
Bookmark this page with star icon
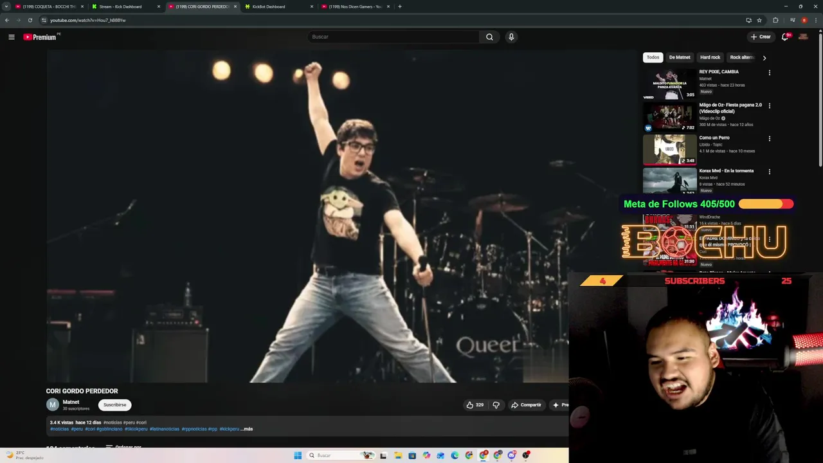point(759,20)
